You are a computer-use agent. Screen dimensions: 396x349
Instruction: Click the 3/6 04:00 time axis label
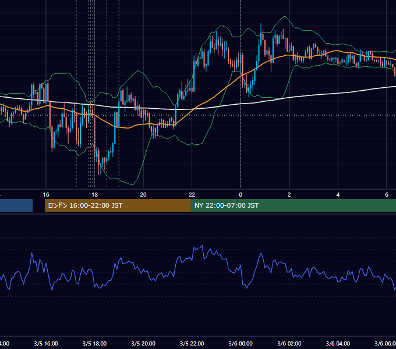coord(338,343)
